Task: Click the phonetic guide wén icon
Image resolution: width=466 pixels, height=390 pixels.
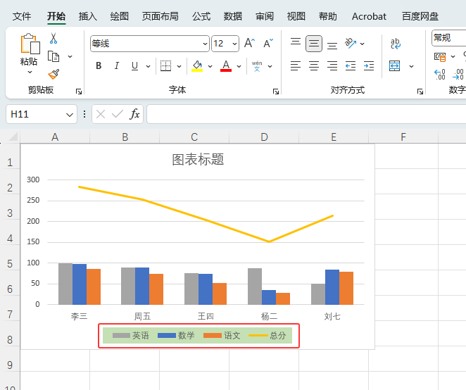Action: pyautogui.click(x=257, y=66)
